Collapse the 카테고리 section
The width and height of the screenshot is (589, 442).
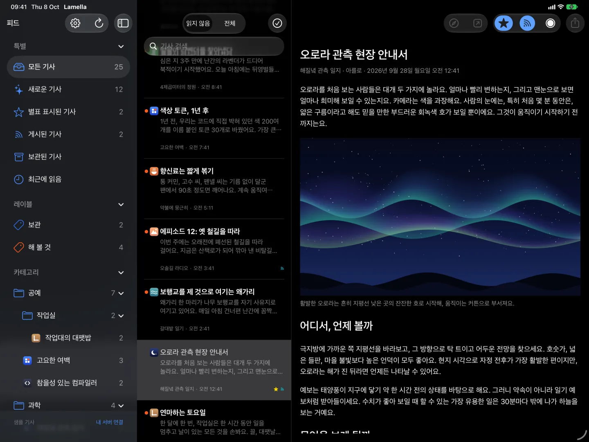[121, 272]
